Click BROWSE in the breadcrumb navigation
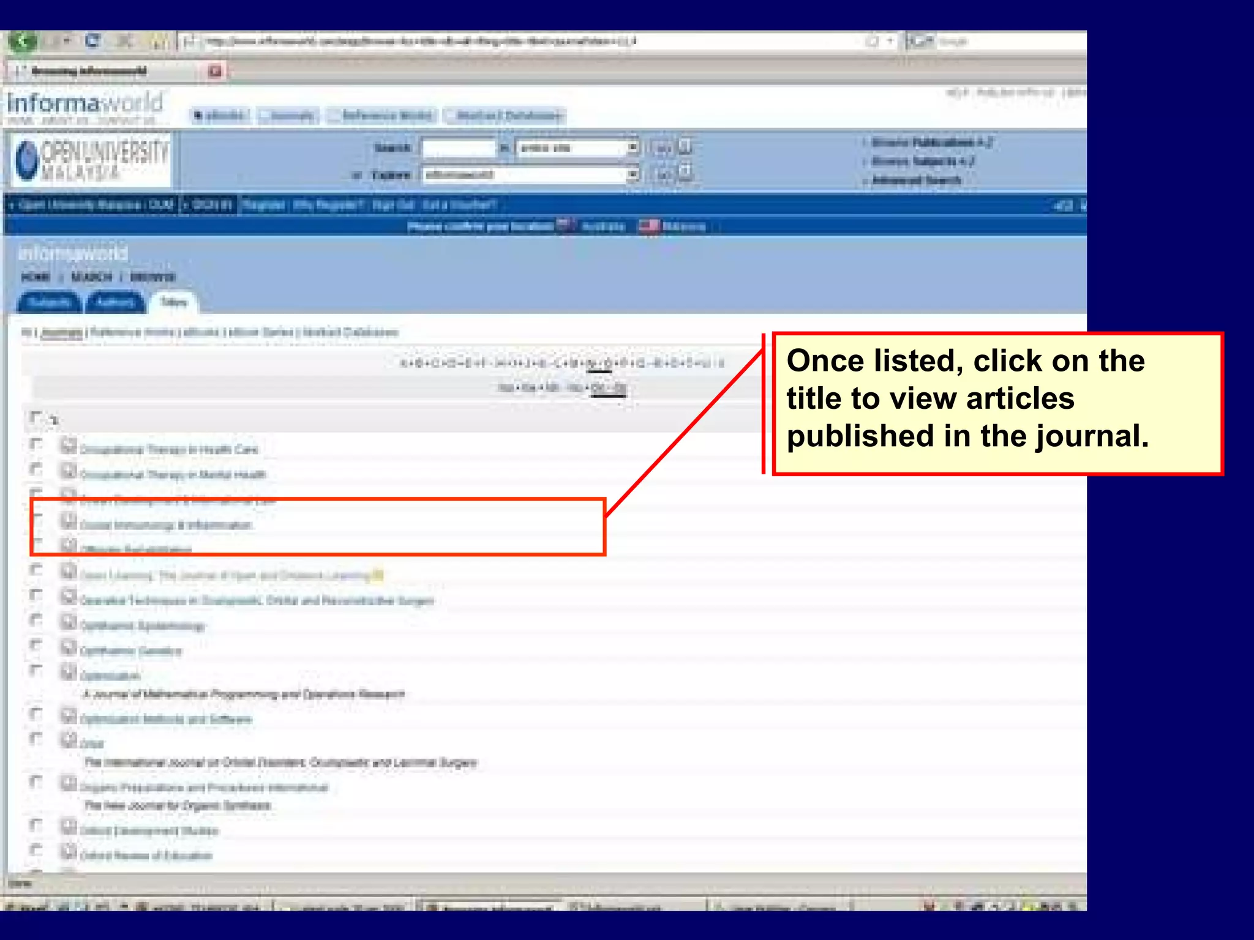 pyautogui.click(x=152, y=277)
